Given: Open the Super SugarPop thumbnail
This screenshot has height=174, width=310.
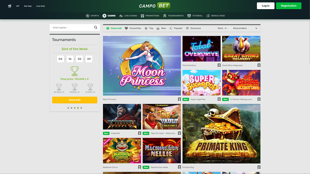Looking at the screenshot, I should [x=201, y=82].
